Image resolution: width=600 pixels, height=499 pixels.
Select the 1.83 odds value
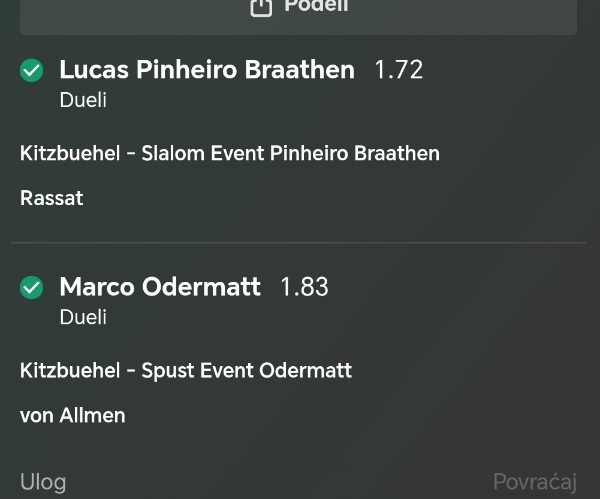tap(304, 287)
